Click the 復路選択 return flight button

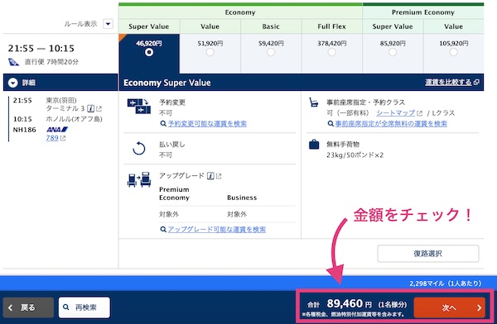[x=428, y=254]
